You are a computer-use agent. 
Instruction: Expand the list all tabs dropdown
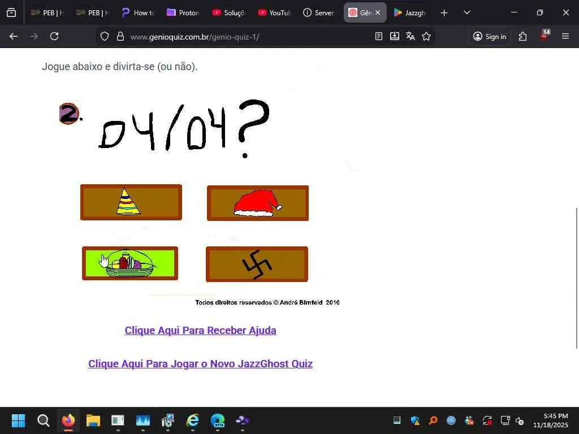(x=466, y=12)
